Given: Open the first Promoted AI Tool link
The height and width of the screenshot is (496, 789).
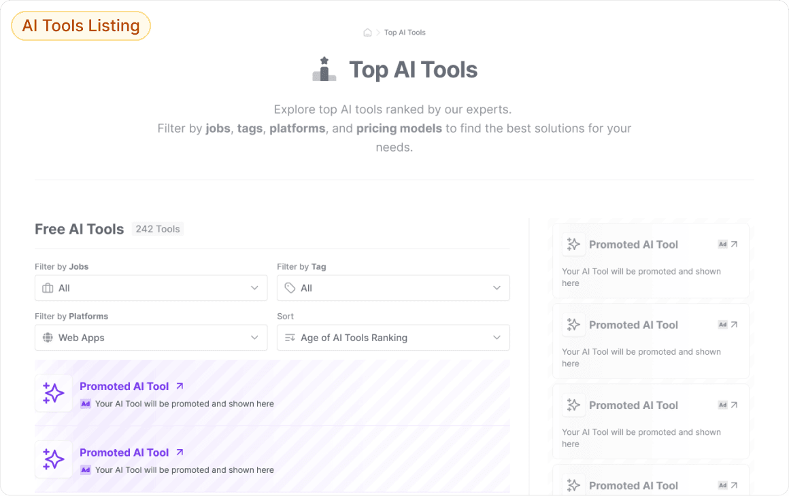Looking at the screenshot, I should tap(124, 386).
